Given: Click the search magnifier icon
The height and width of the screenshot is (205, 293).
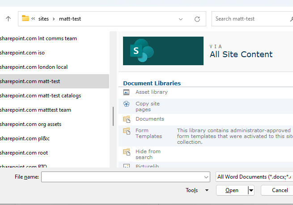Looking at the screenshot, I should [x=291, y=19].
